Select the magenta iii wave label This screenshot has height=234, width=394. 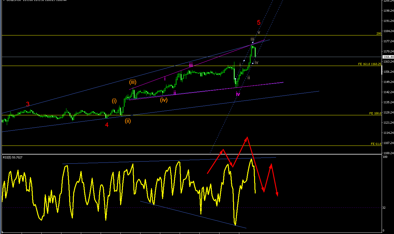191,65
